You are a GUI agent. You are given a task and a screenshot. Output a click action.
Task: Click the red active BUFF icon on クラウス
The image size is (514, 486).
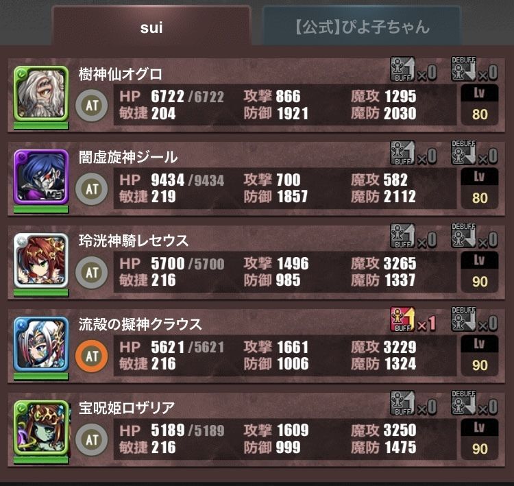[402, 319]
